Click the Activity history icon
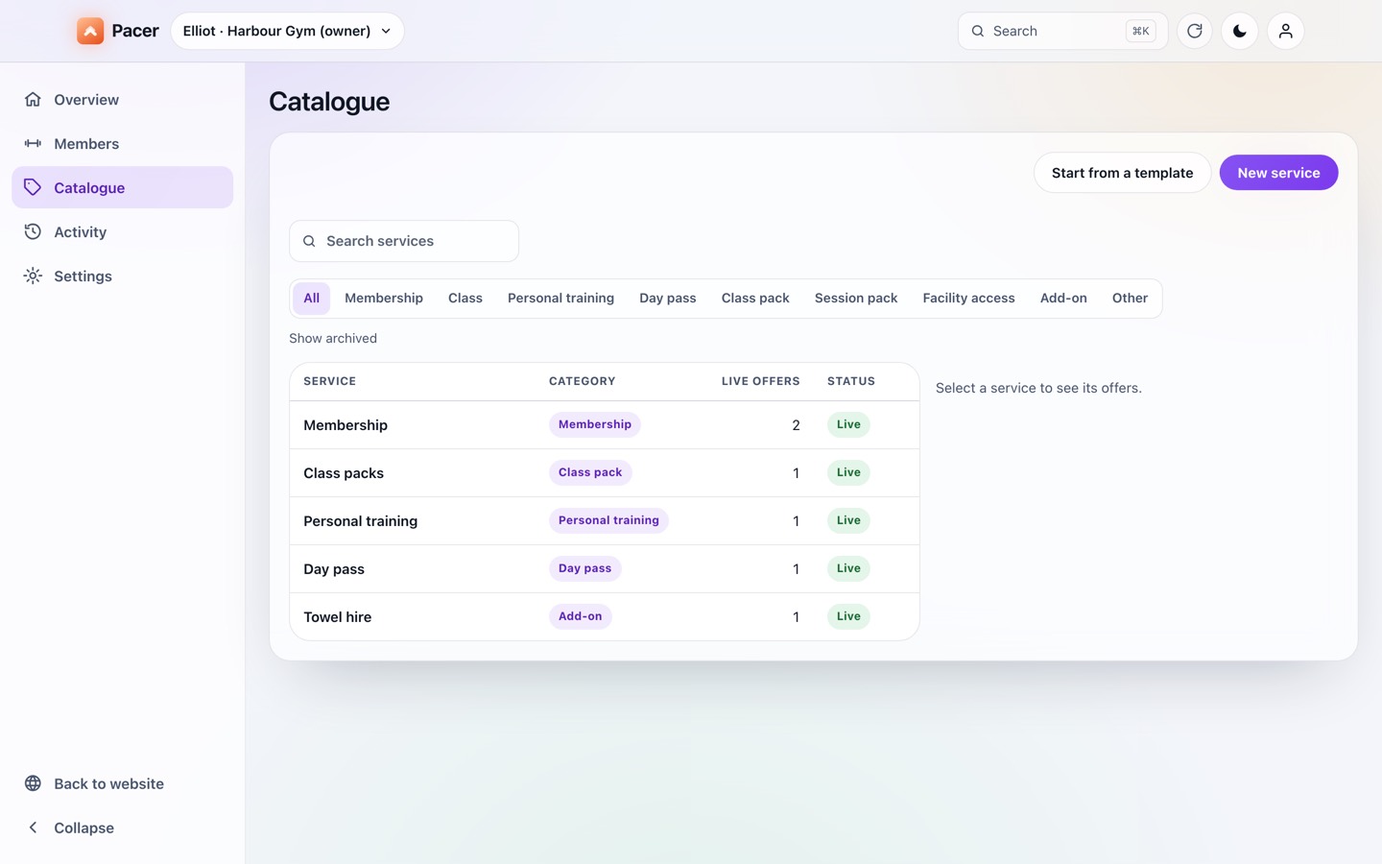Viewport: 1382px width, 864px height. (33, 231)
